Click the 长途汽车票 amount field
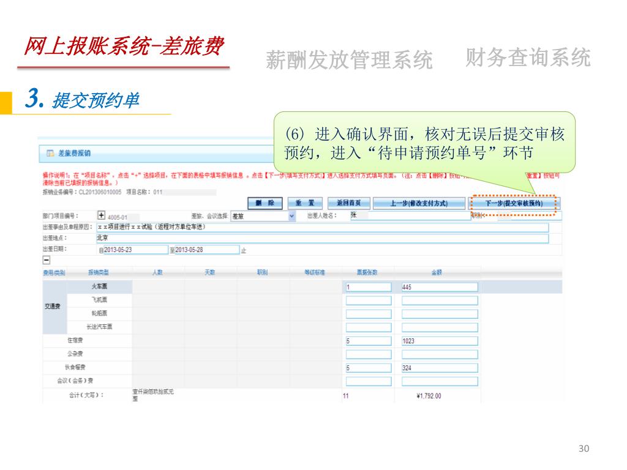The width and height of the screenshot is (627, 470). (x=440, y=327)
